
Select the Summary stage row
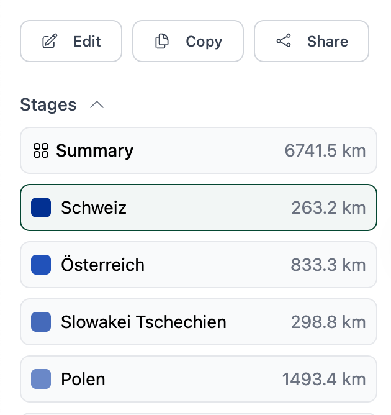(x=199, y=150)
